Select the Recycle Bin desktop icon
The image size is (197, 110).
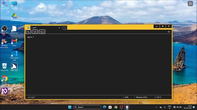[5, 67]
